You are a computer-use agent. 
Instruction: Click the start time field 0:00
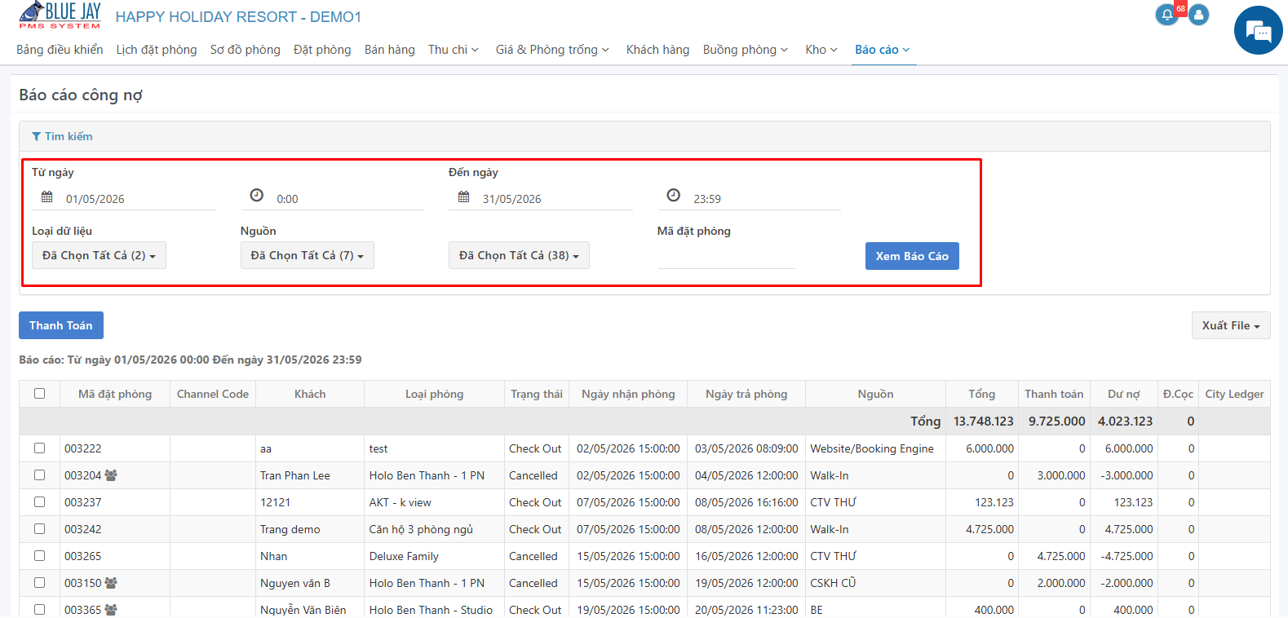348,199
